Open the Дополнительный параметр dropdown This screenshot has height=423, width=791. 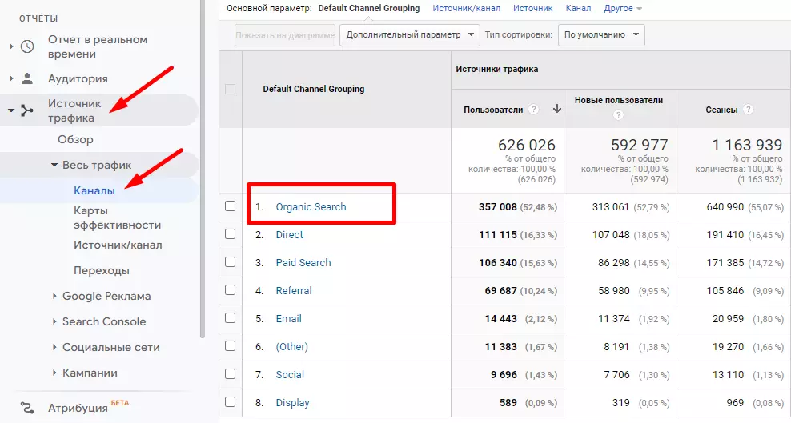pos(409,35)
